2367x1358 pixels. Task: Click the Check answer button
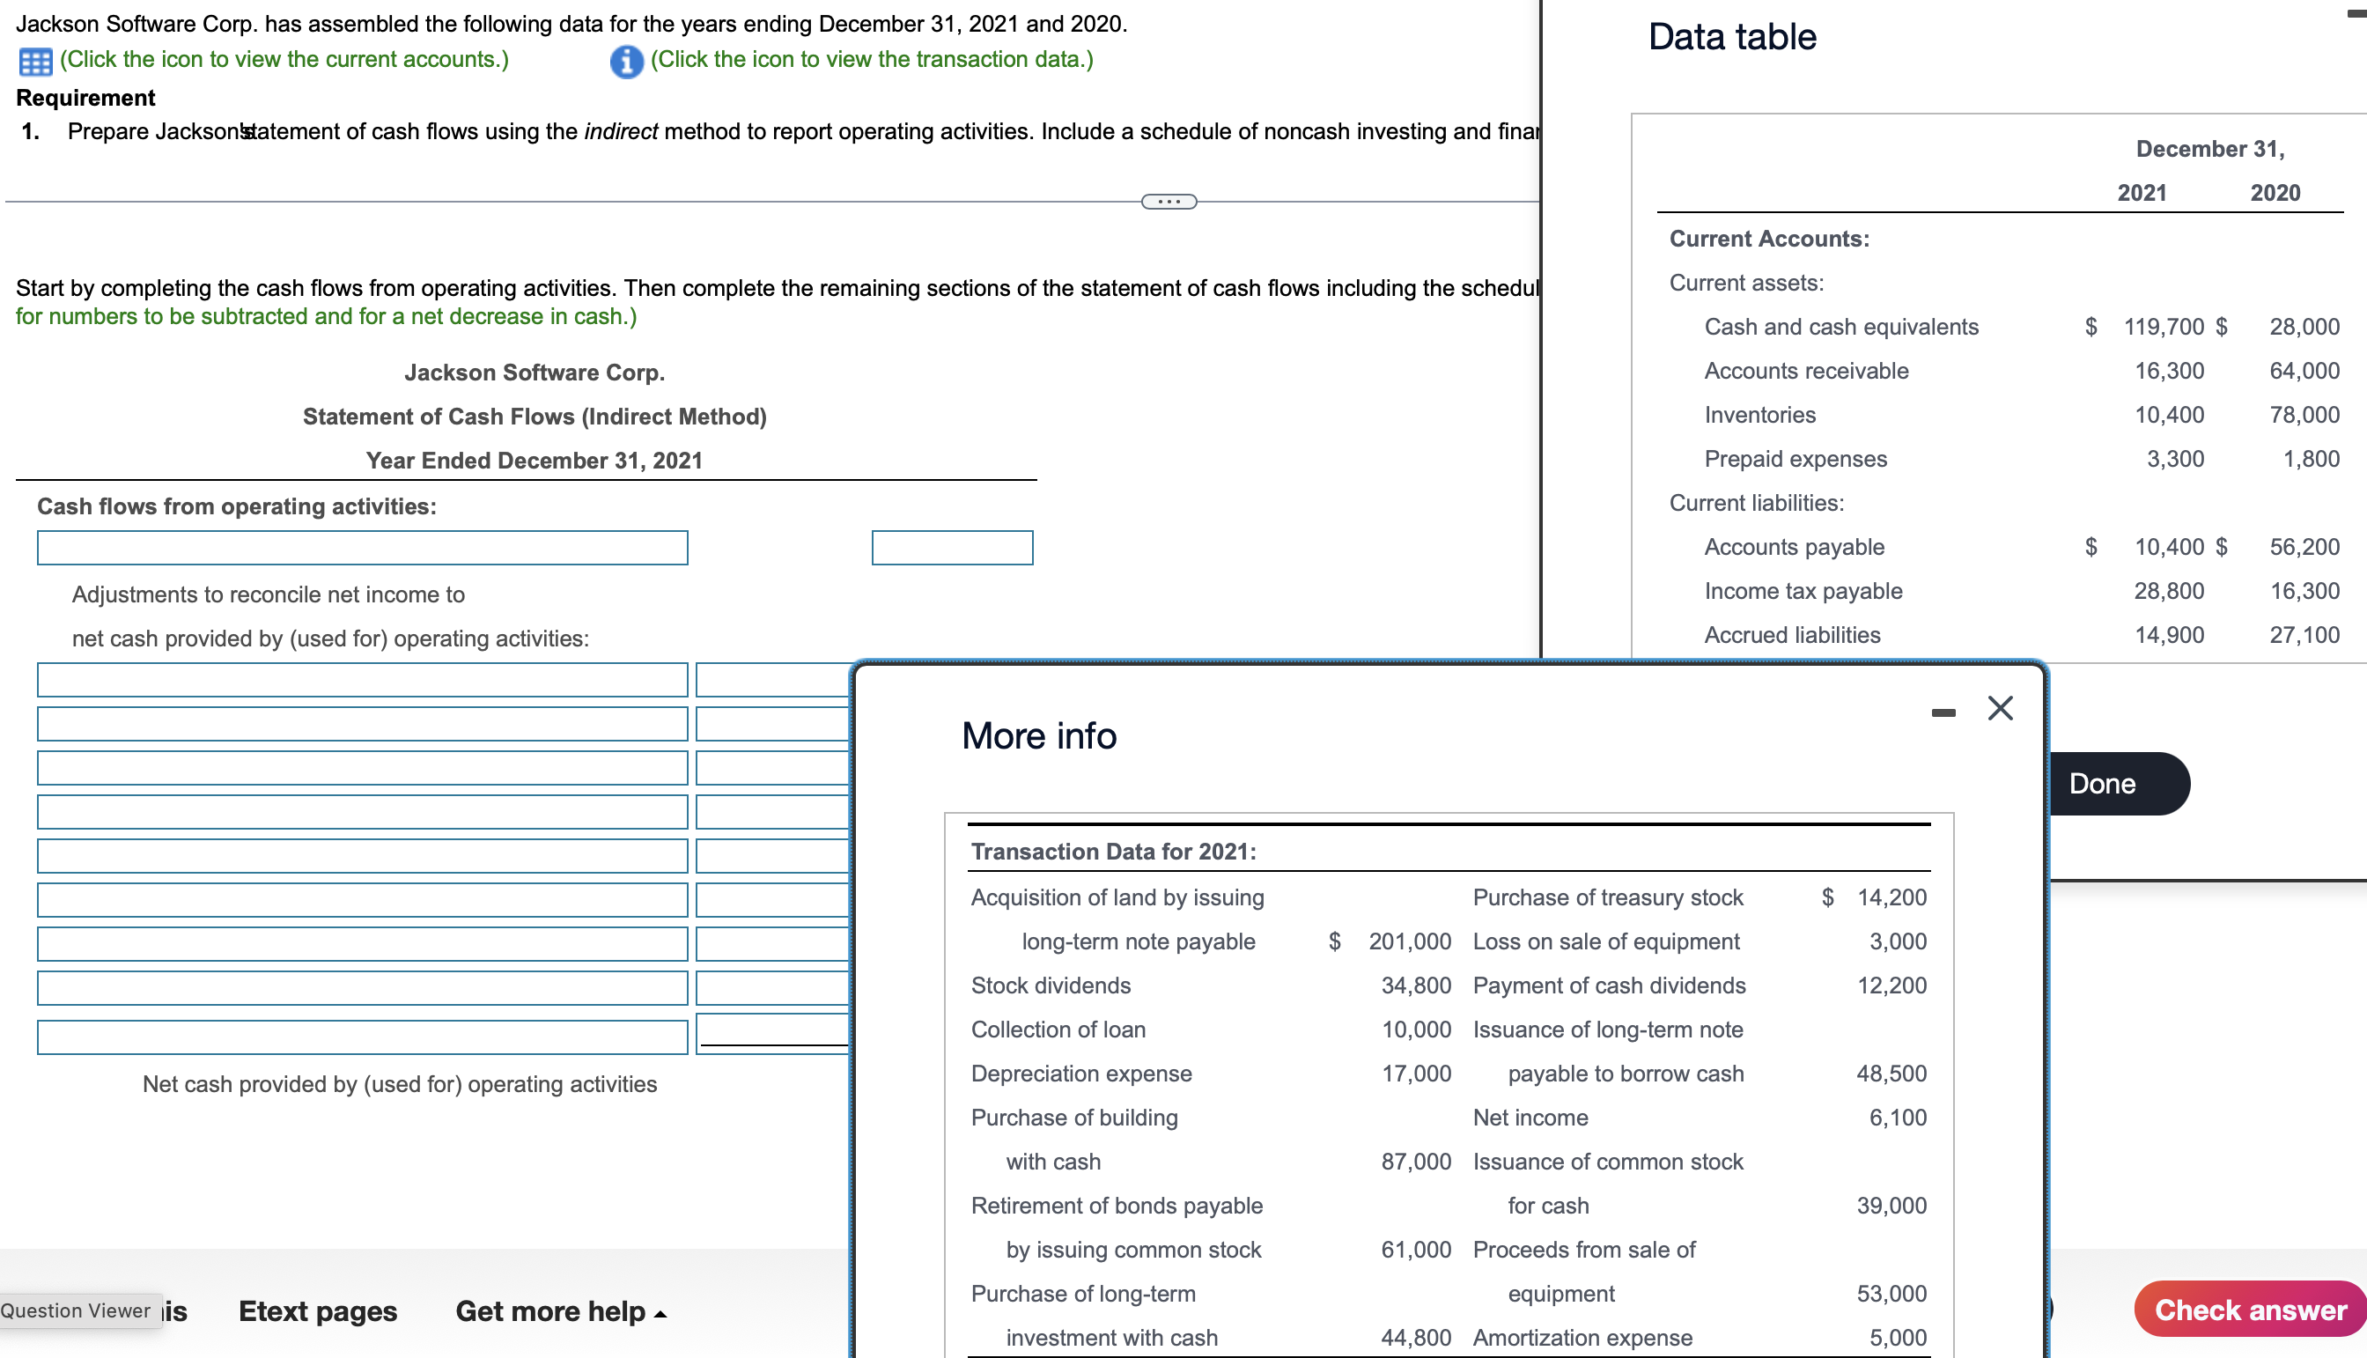click(2250, 1309)
